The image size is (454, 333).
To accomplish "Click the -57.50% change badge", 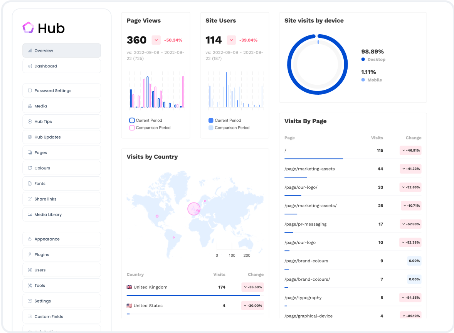I will click(x=410, y=224).
